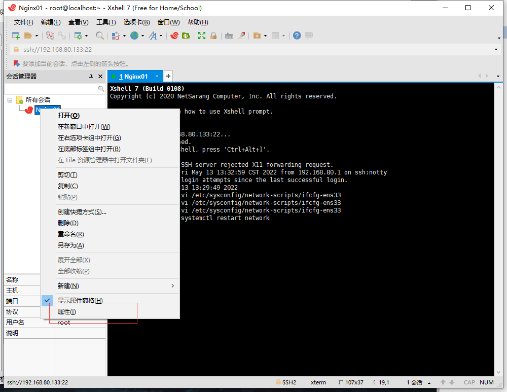The height and width of the screenshot is (392, 507).
Task: Close the 会话管理器 panel
Action: [100, 77]
